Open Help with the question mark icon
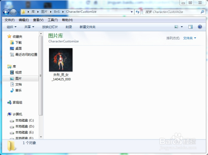 [x=200, y=27]
